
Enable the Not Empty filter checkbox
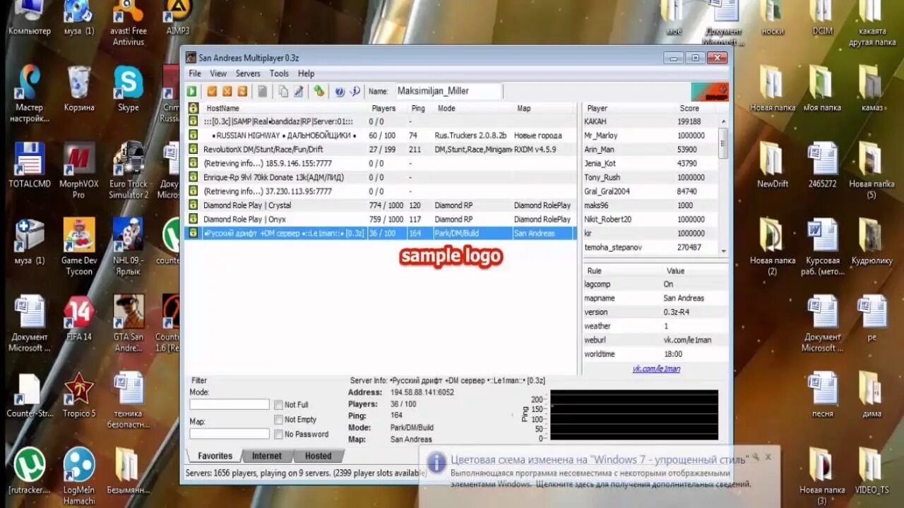click(x=278, y=420)
